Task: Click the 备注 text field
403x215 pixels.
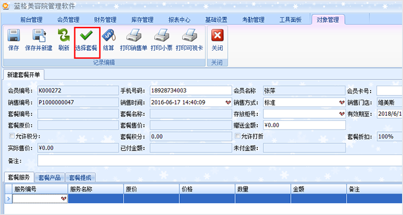Action: 220,161
